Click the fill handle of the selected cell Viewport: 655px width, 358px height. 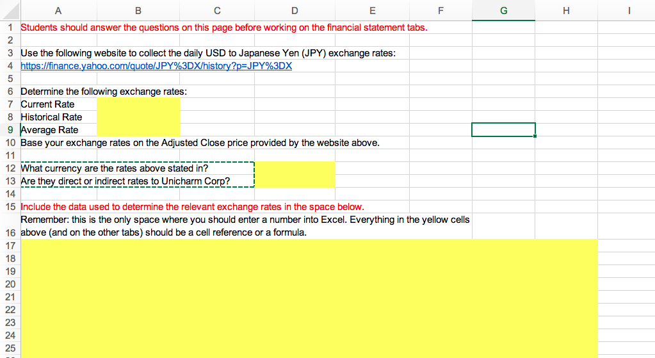[x=535, y=136]
